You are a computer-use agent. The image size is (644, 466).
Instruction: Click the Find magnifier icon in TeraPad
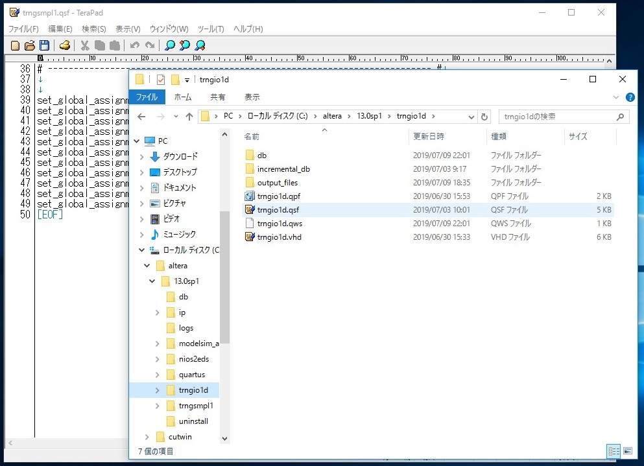pos(170,45)
